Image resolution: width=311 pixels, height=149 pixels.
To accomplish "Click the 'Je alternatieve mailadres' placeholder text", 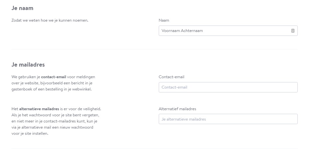I will click(x=184, y=119).
